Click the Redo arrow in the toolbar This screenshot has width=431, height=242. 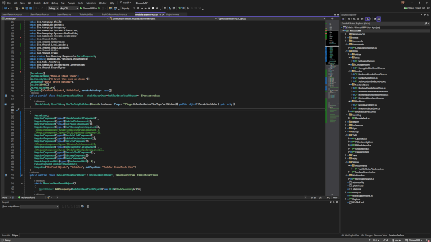tap(42, 9)
